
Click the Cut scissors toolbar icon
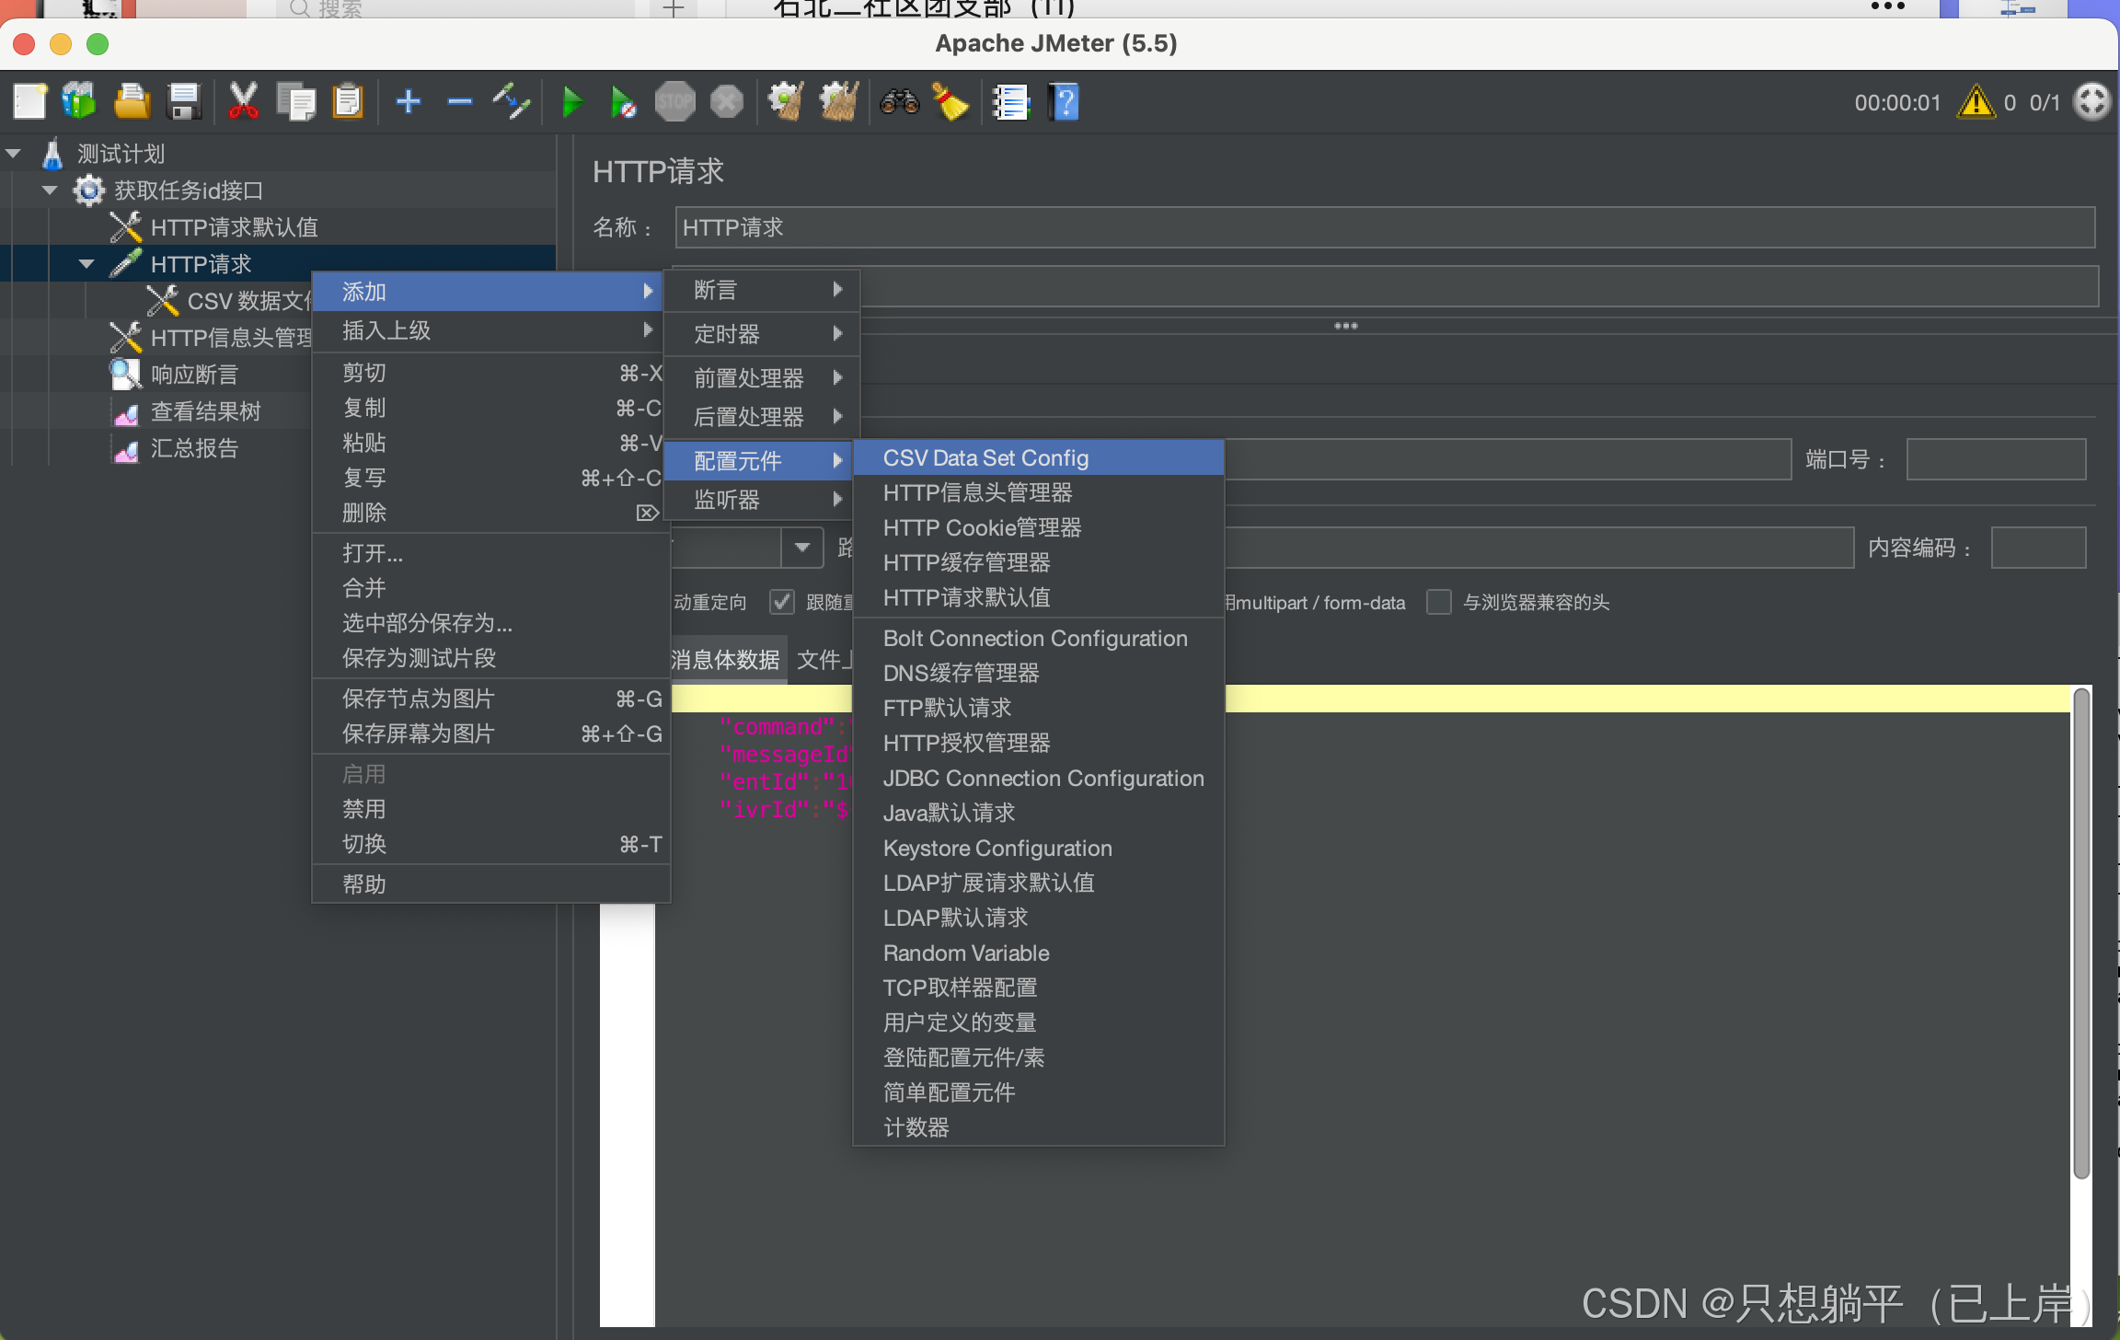[243, 101]
